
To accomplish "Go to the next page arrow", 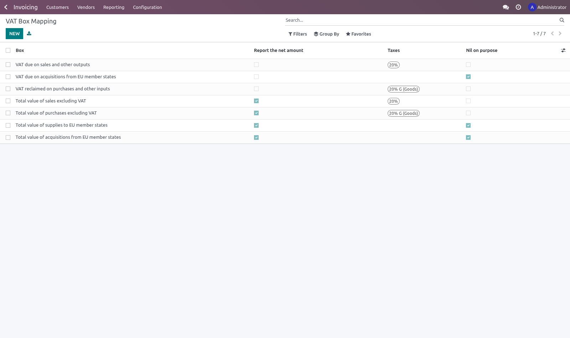I will tap(560, 33).
